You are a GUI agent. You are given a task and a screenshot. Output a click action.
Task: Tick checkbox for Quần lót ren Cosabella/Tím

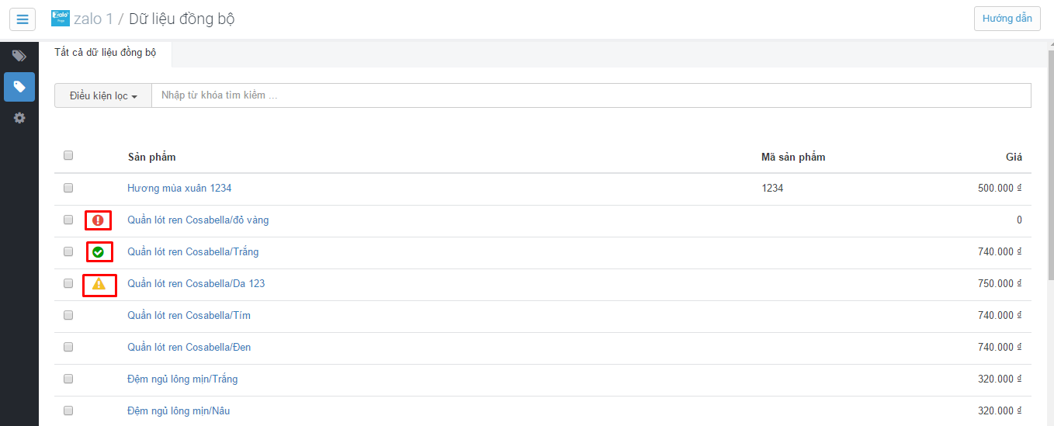[x=68, y=315]
